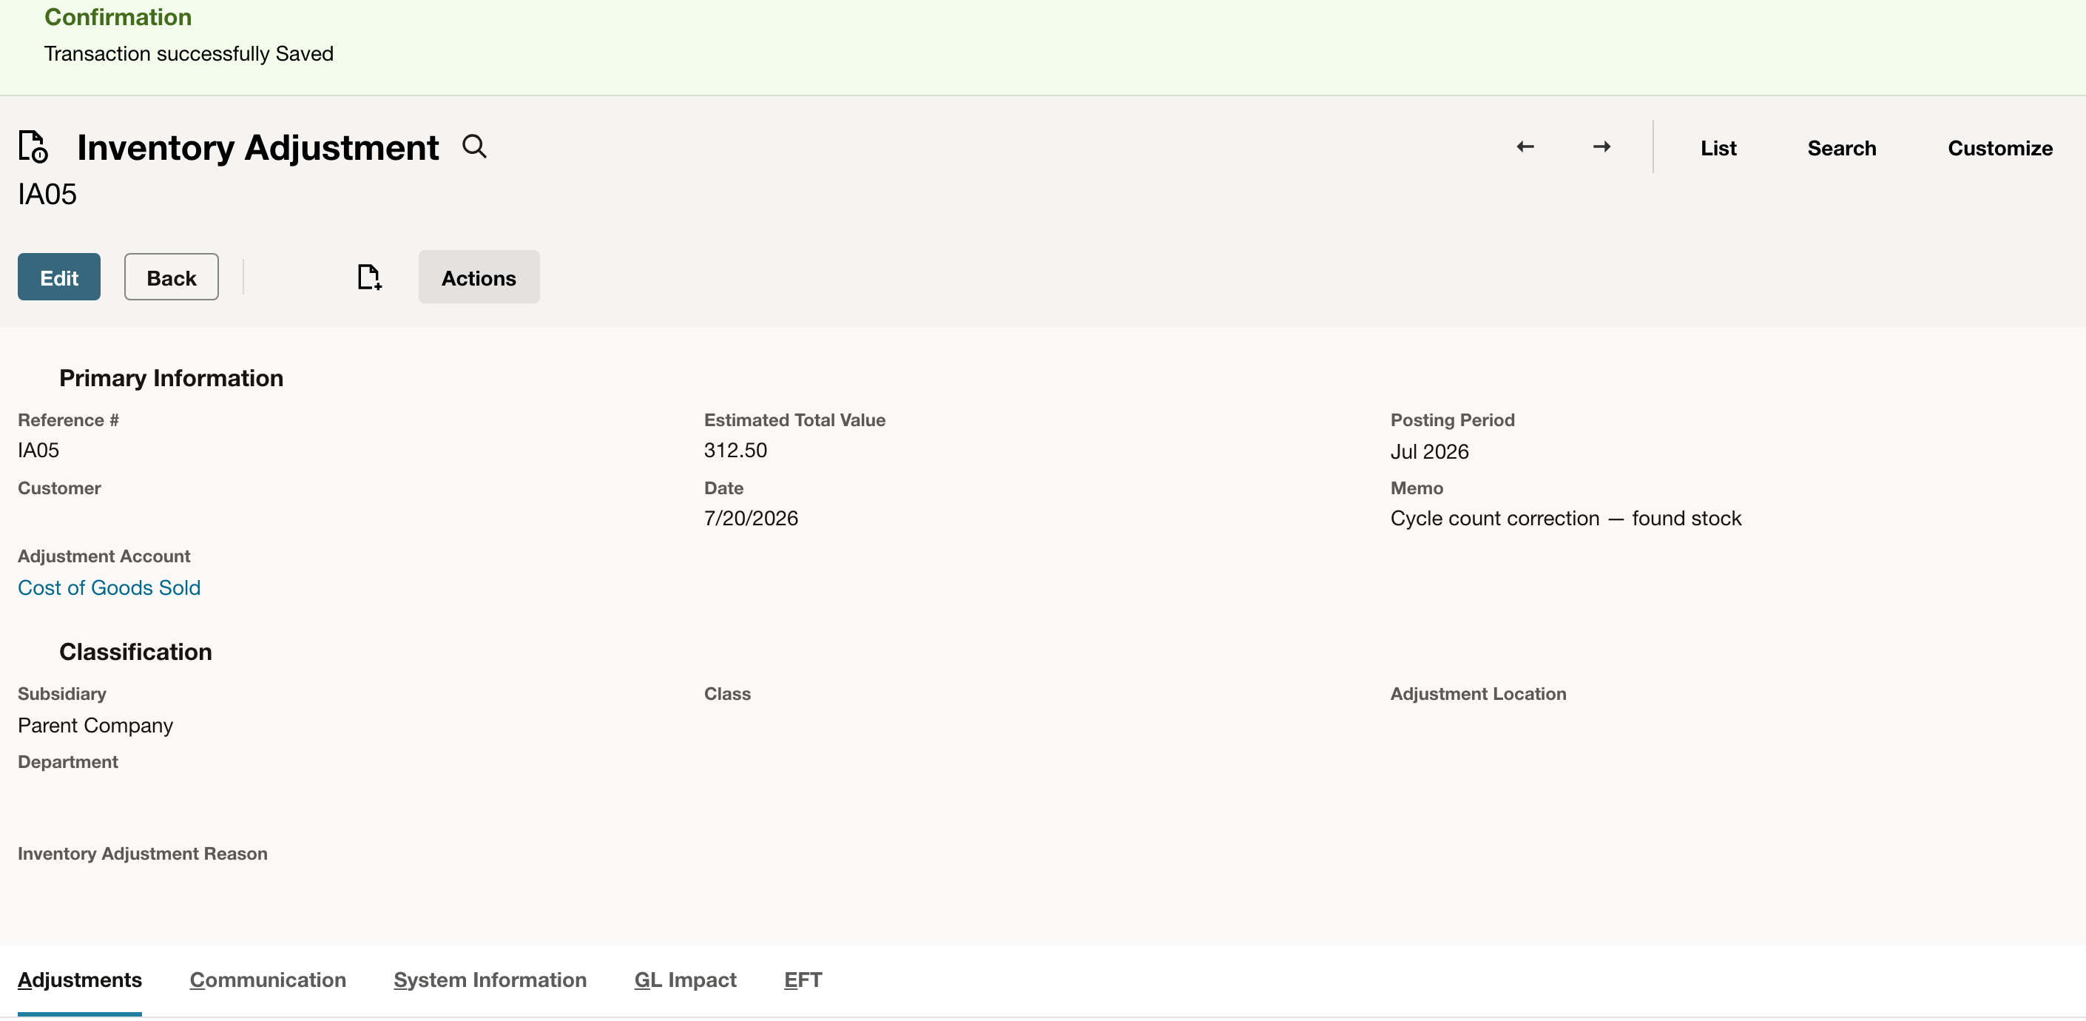The height and width of the screenshot is (1021, 2086).
Task: Switch to the Adjustments tab
Action: click(79, 980)
